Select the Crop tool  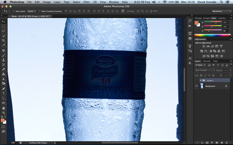tap(4, 41)
